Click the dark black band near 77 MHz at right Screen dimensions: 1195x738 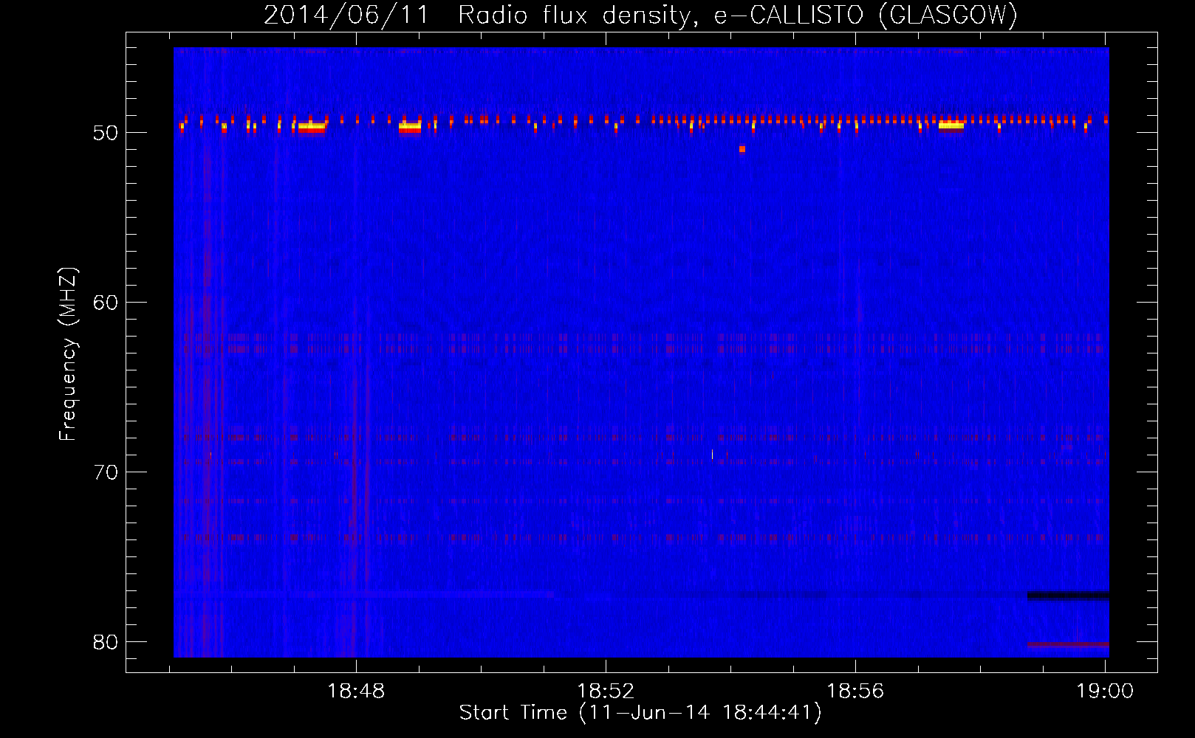click(1068, 595)
